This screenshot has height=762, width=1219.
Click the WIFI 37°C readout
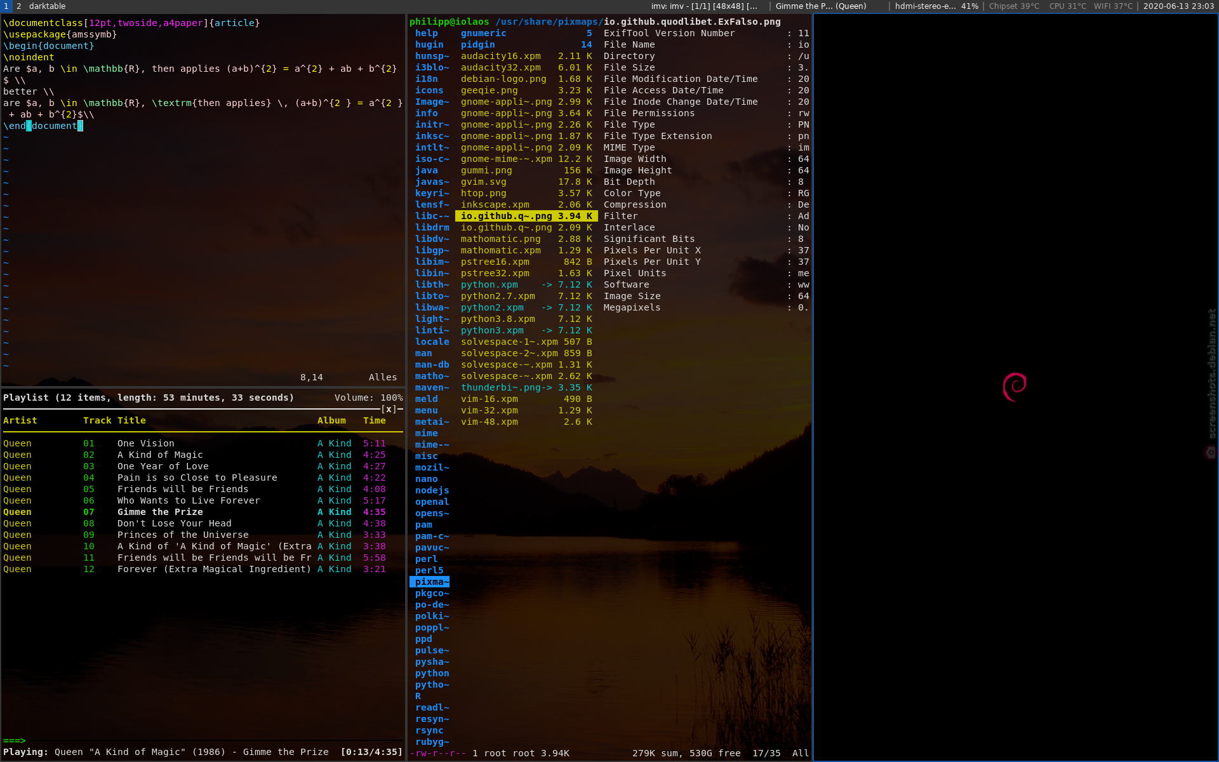click(1113, 6)
